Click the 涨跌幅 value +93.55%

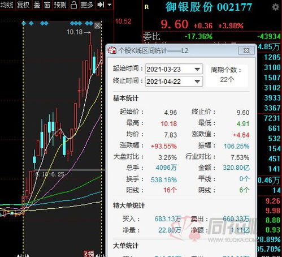click(164, 146)
